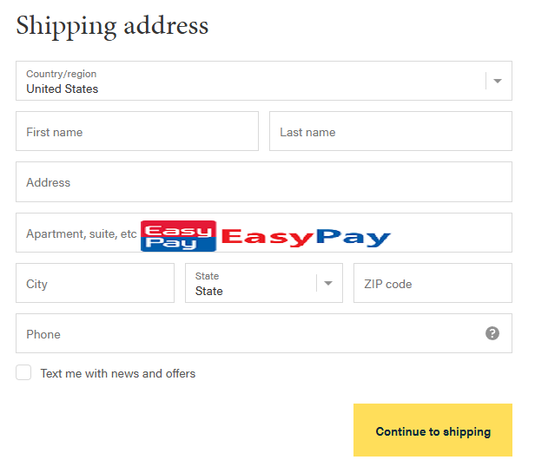Click the 'Text me with news and offers' label

point(117,373)
